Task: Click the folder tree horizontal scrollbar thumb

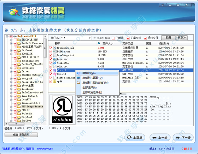Action: [x=17, y=124]
